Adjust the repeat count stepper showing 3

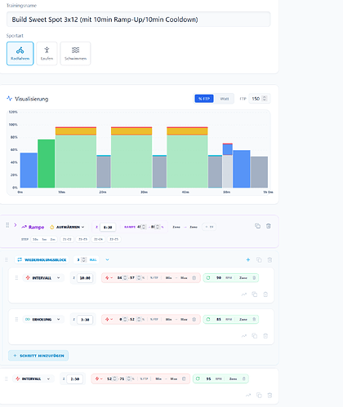(84, 259)
